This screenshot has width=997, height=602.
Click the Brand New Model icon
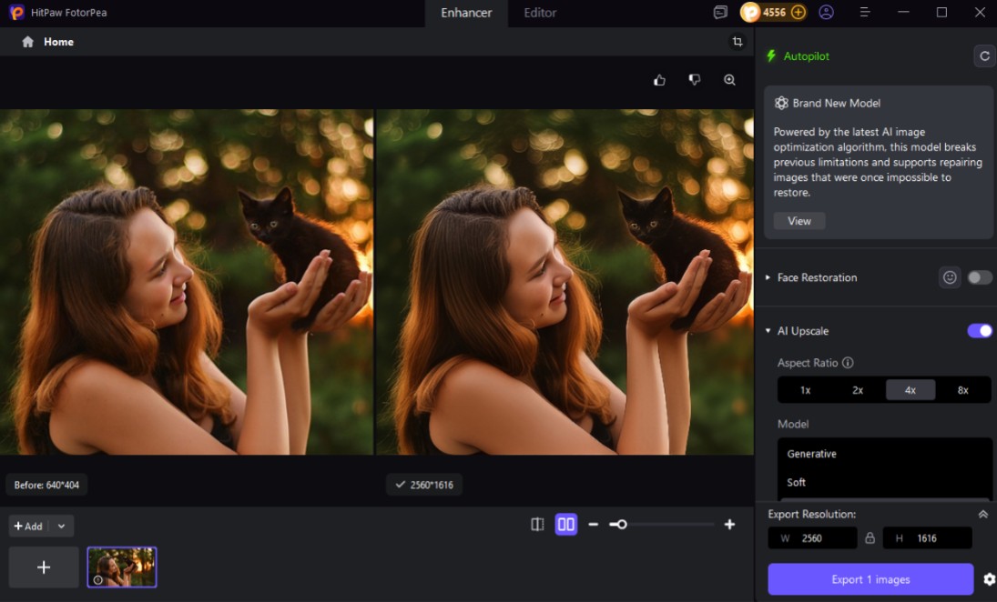pyautogui.click(x=781, y=103)
